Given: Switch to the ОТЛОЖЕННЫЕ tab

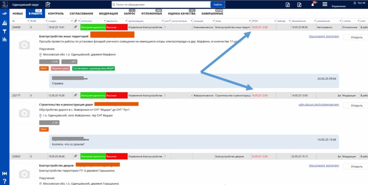Looking at the screenshot, I should pos(152,14).
